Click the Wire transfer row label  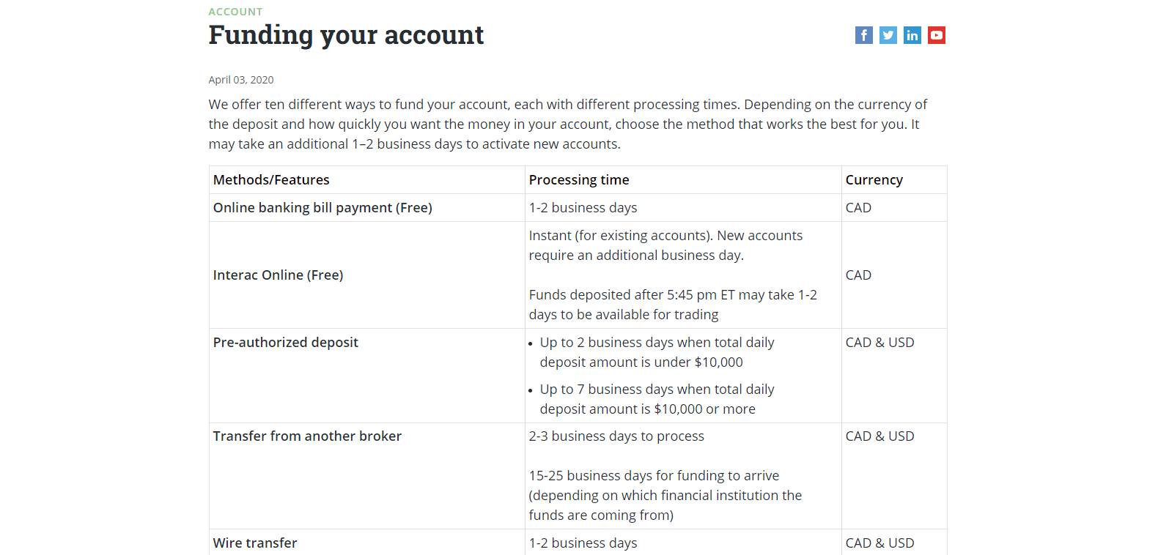click(254, 543)
